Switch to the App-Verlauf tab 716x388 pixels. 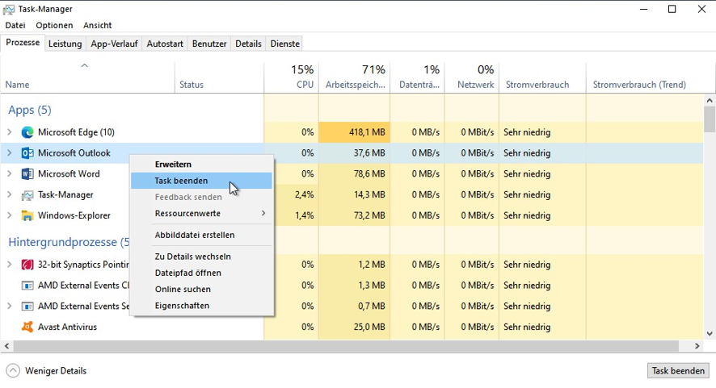114,44
